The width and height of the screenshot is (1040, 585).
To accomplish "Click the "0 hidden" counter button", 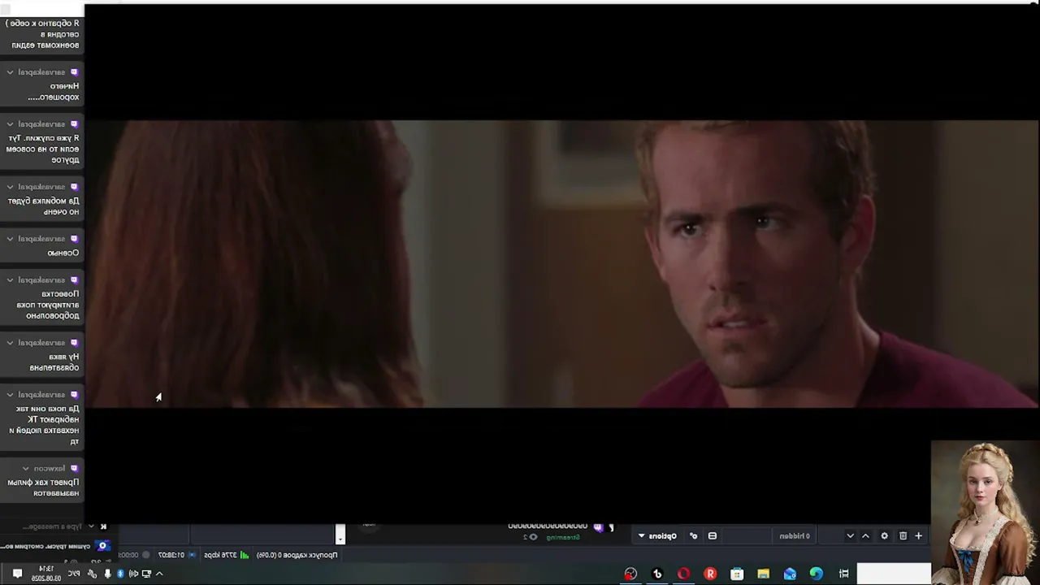I will 795,536.
